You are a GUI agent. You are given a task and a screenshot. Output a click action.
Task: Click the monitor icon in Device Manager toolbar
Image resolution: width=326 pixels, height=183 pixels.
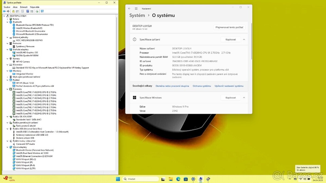pos(42,11)
